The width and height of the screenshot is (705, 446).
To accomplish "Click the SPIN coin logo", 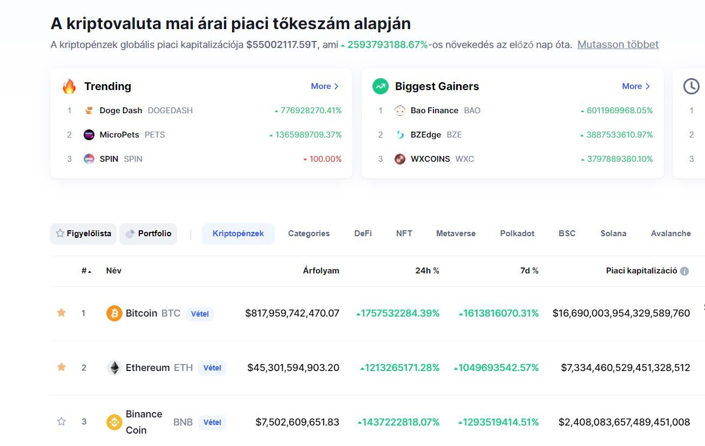I will 89,159.
